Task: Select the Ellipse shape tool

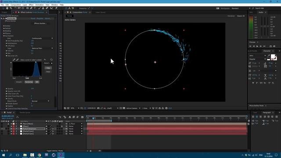Action: coord(27,8)
